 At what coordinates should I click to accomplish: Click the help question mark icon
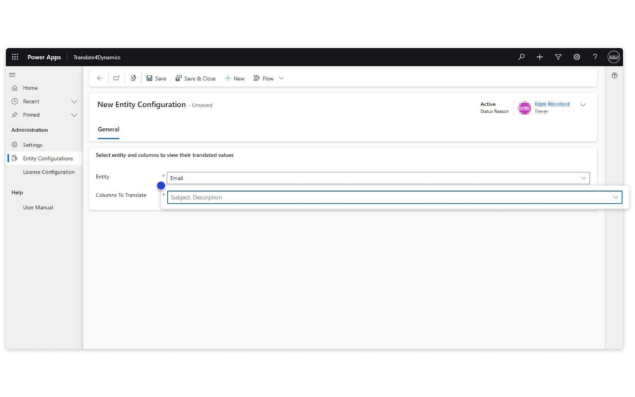[595, 57]
